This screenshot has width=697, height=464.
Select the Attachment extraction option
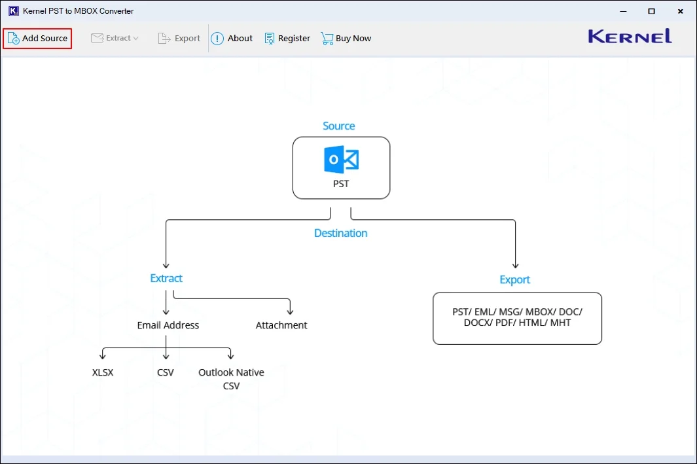(281, 325)
